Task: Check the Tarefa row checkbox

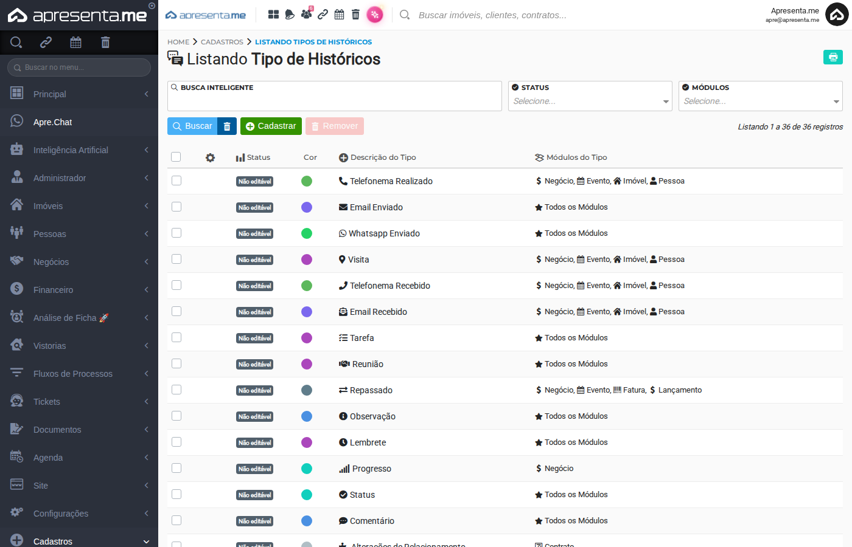Action: click(x=176, y=337)
